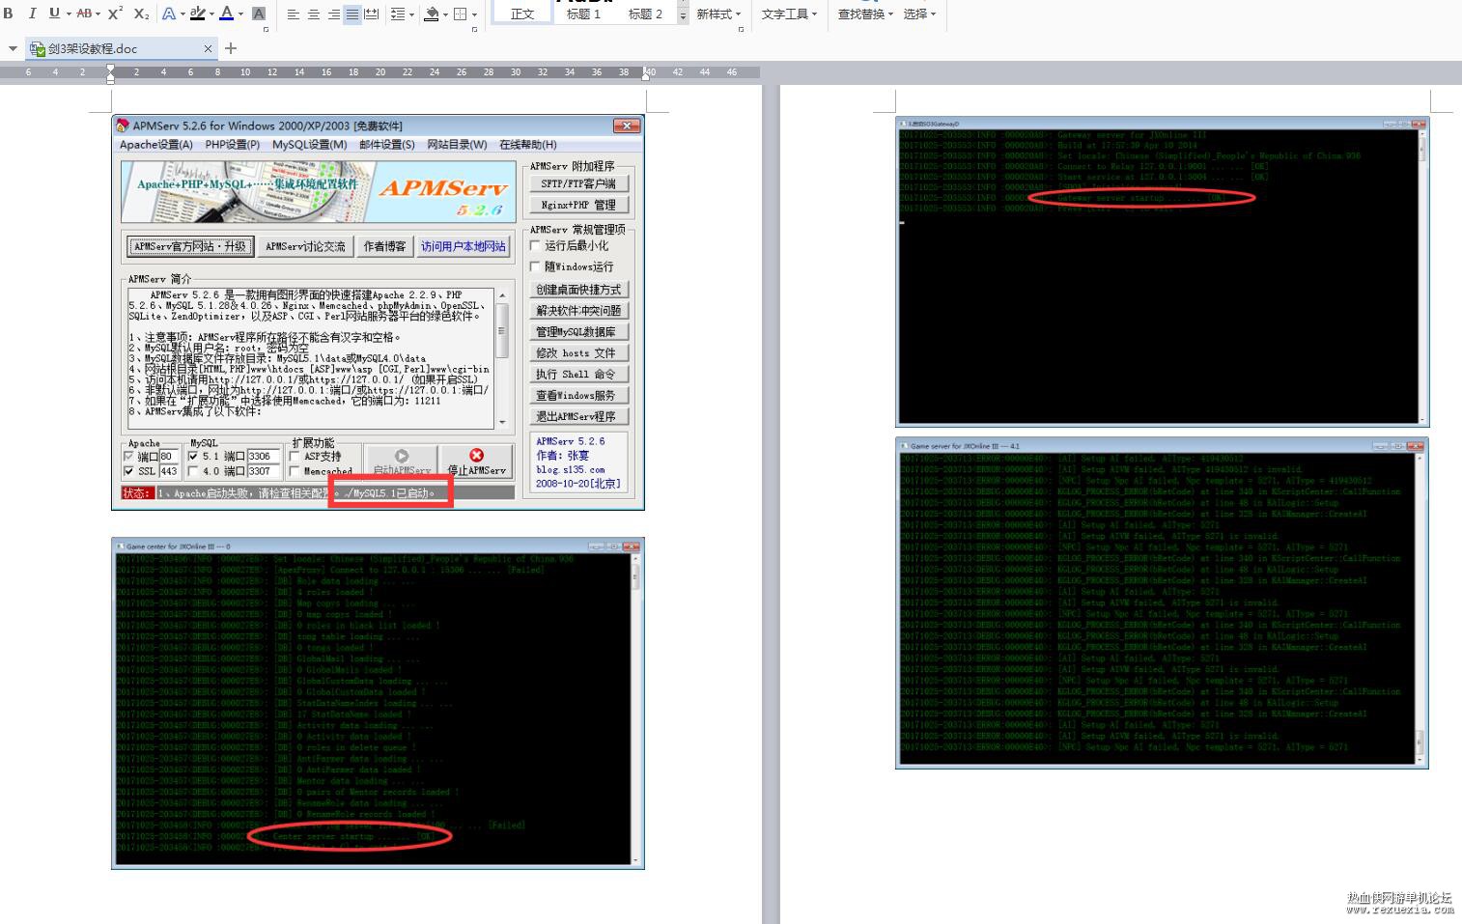The height and width of the screenshot is (924, 1462).
Task: Click the MySQL 5.1 port 3306 field
Action: 263,456
